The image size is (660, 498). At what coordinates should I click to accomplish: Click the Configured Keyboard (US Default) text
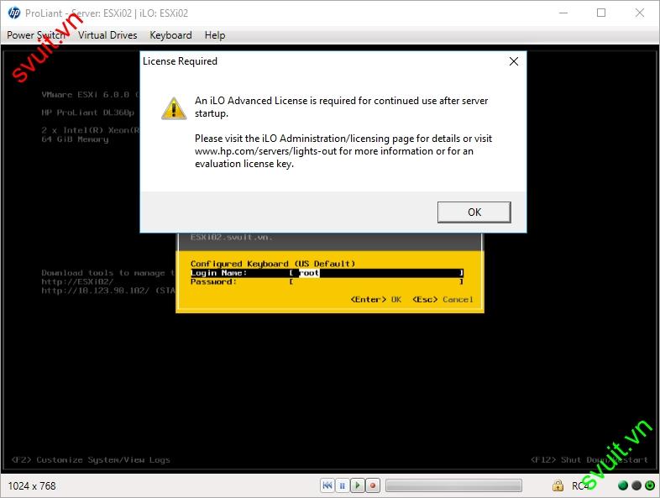273,264
